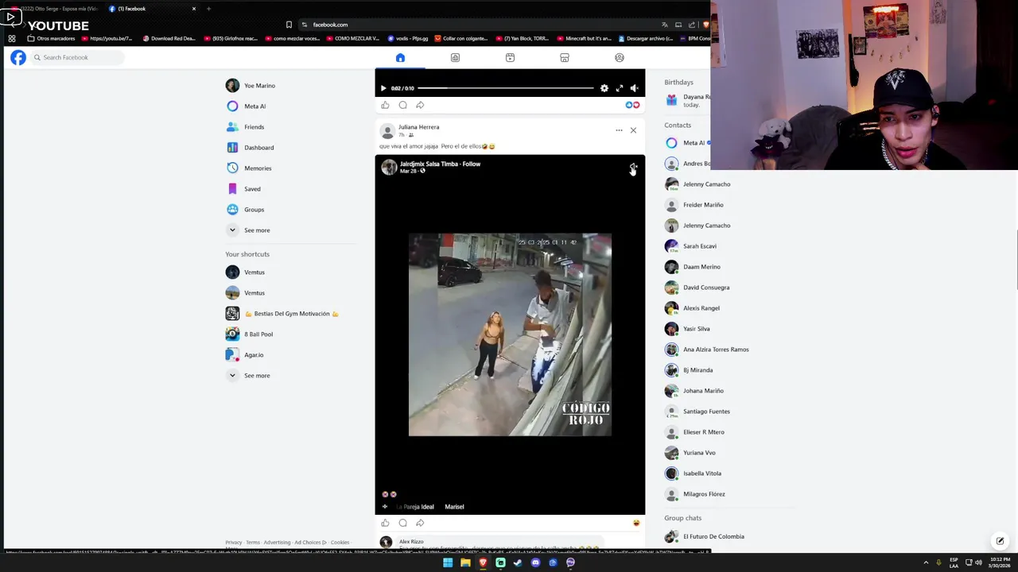This screenshot has width=1018, height=572.
Task: Open top video settings gear
Action: click(604, 88)
